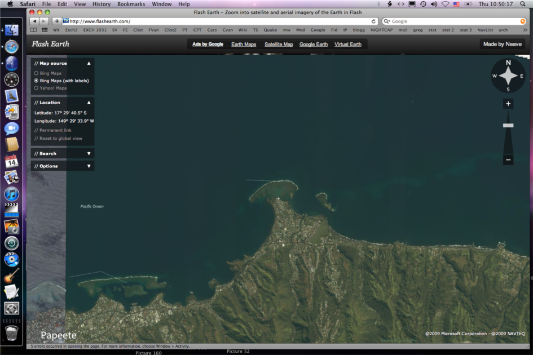
Task: Click the Permanent link option
Action: tap(55, 130)
